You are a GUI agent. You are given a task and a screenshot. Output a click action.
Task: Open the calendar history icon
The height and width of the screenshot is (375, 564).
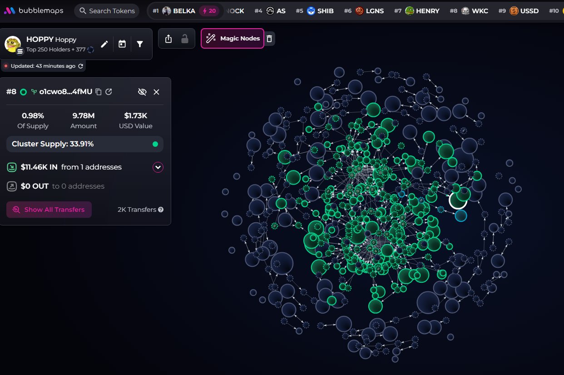coord(122,44)
